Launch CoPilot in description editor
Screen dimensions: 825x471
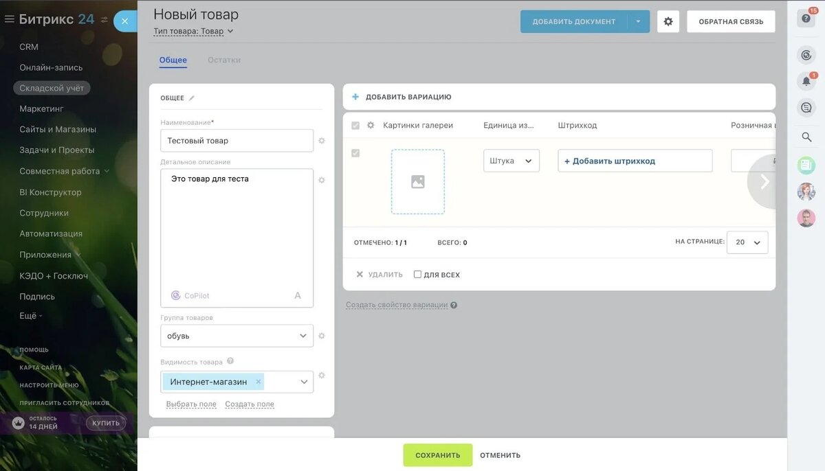tap(190, 295)
